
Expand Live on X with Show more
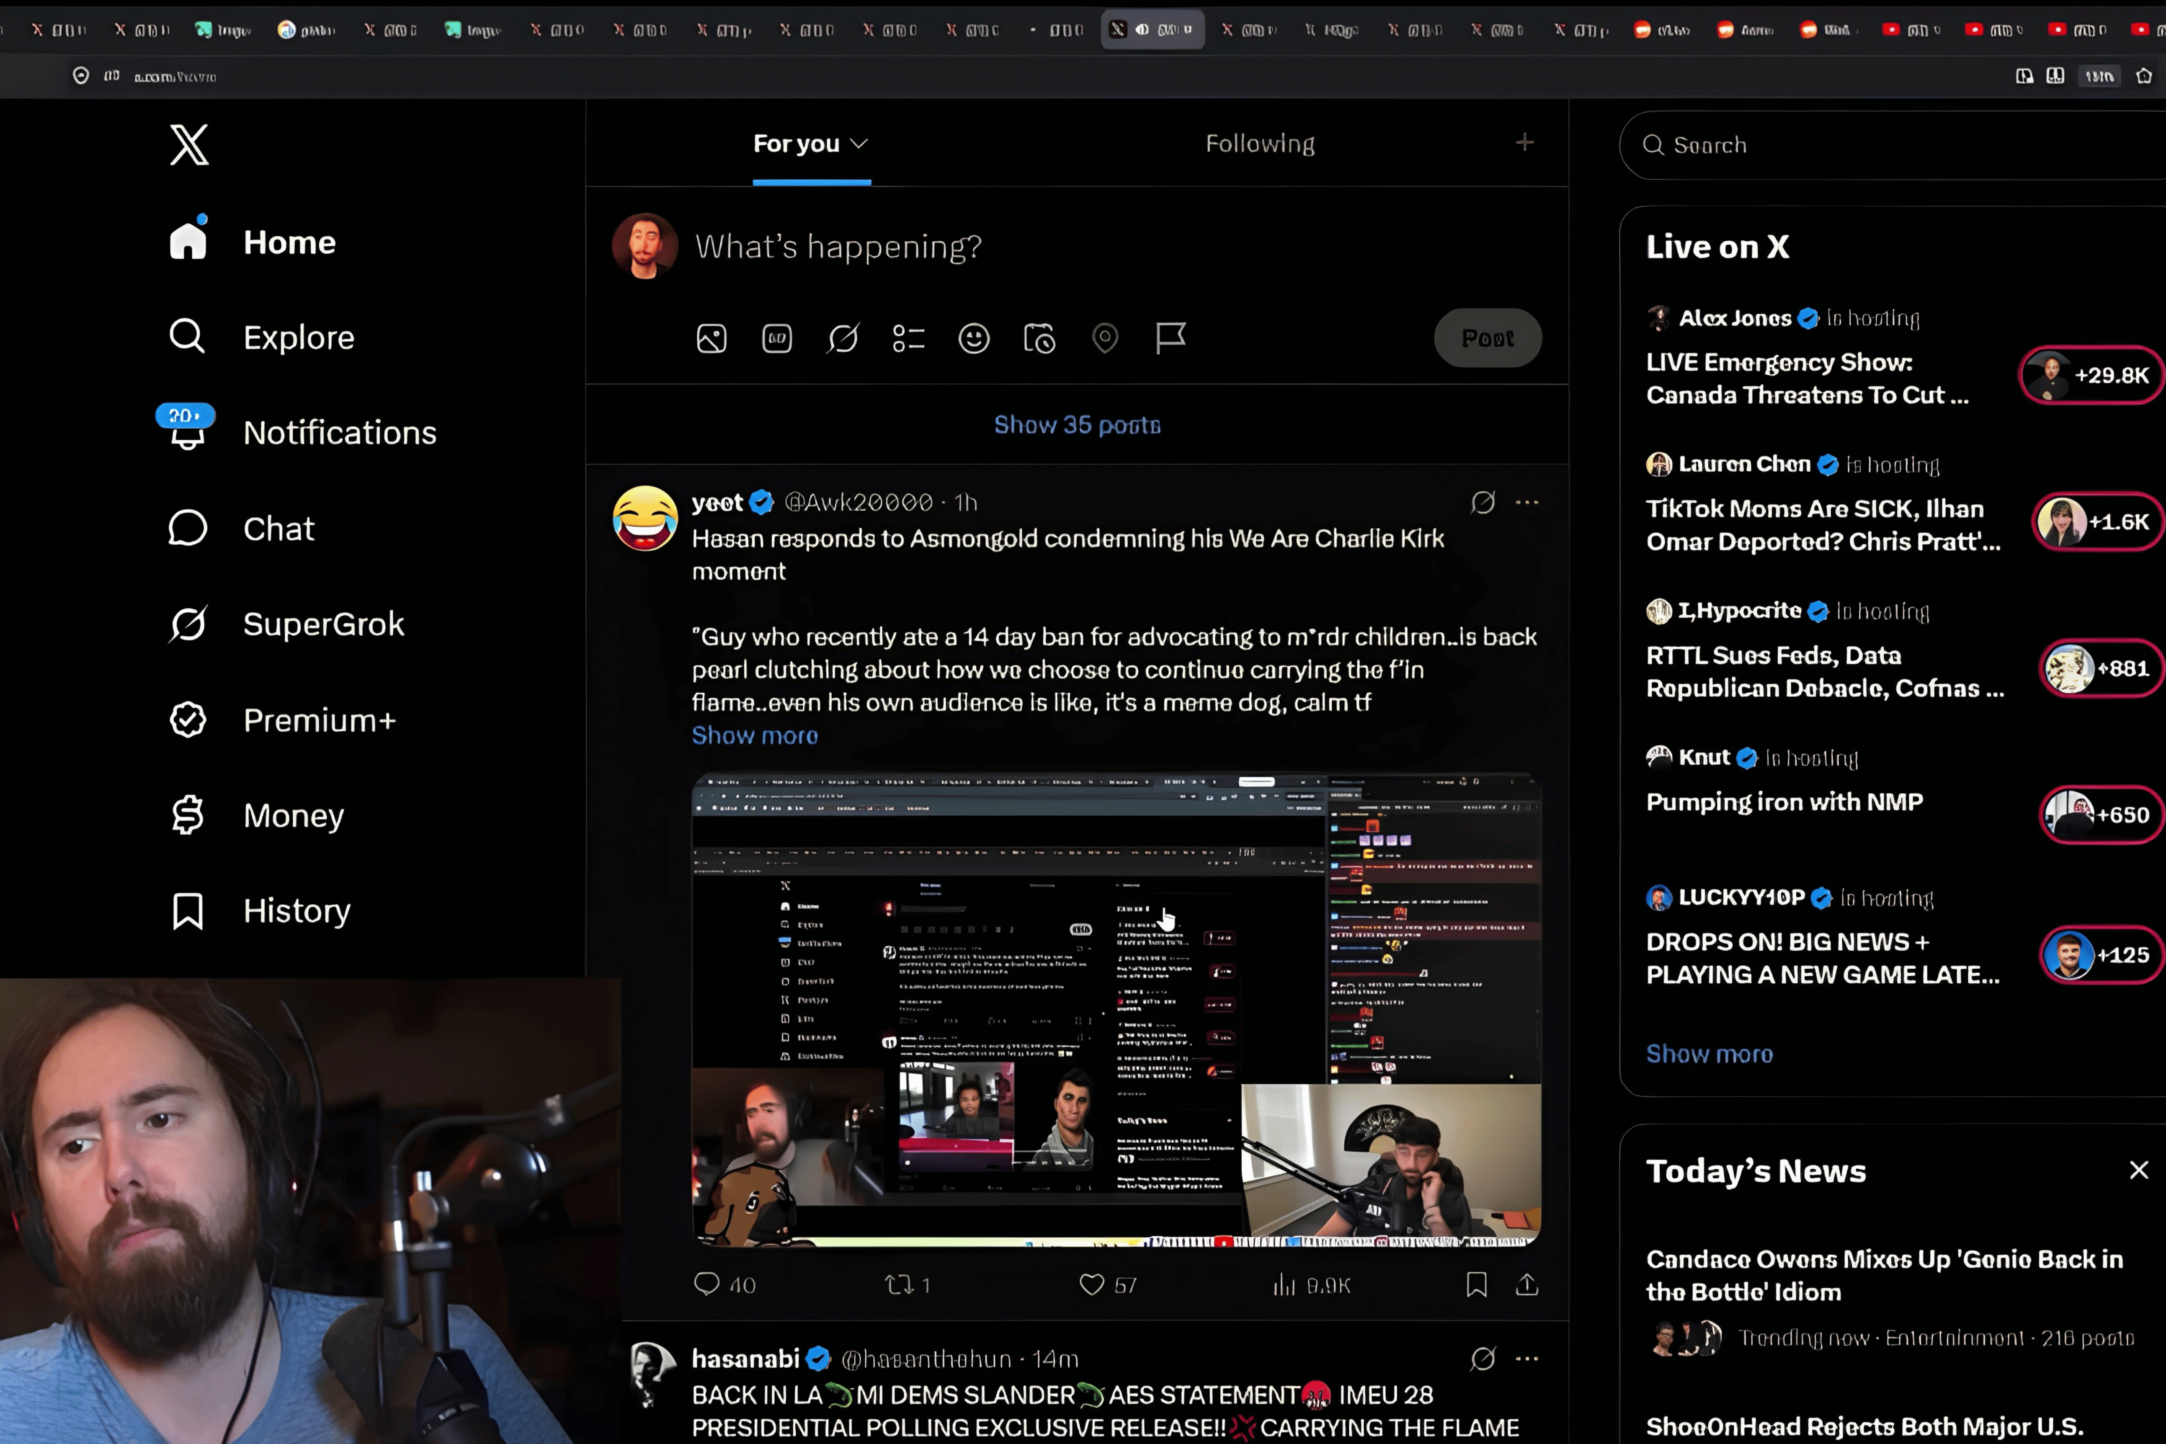click(x=1709, y=1054)
